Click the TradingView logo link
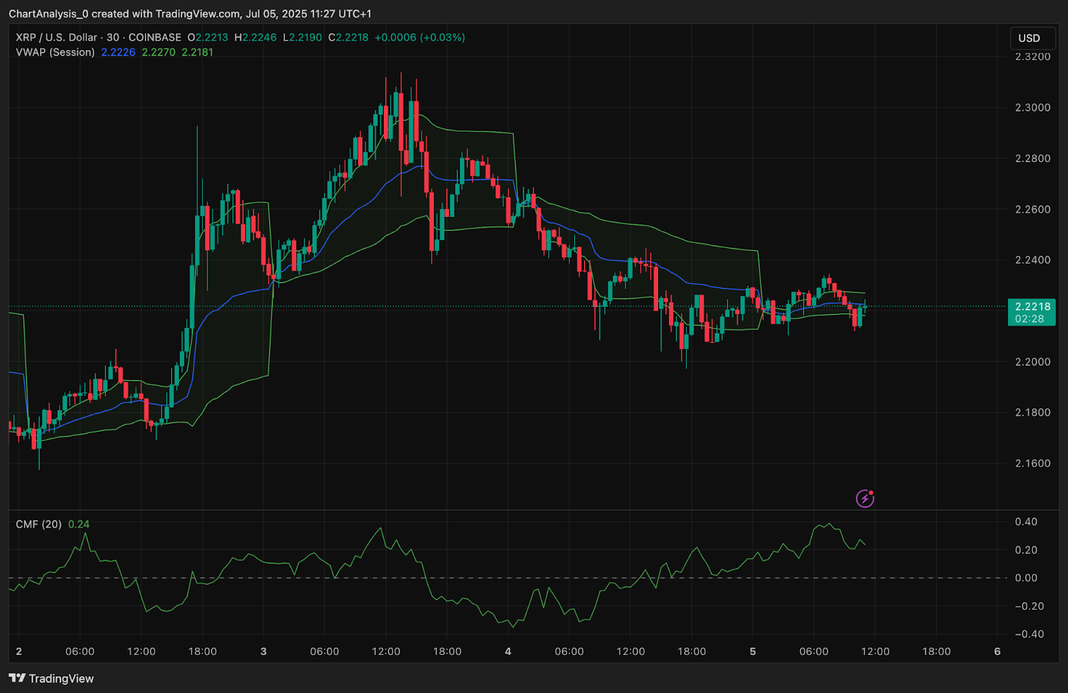 coord(51,678)
